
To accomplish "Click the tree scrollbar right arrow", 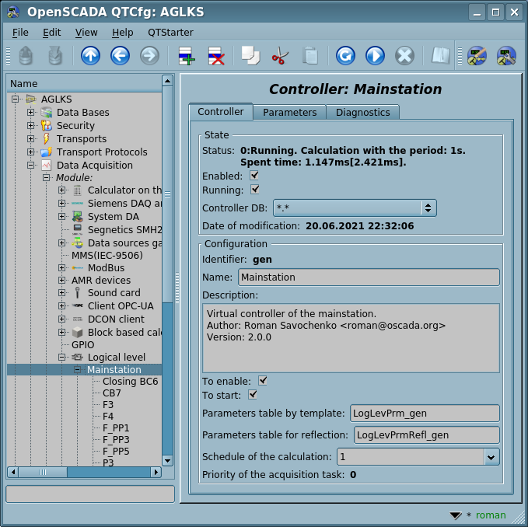I will pos(156,472).
